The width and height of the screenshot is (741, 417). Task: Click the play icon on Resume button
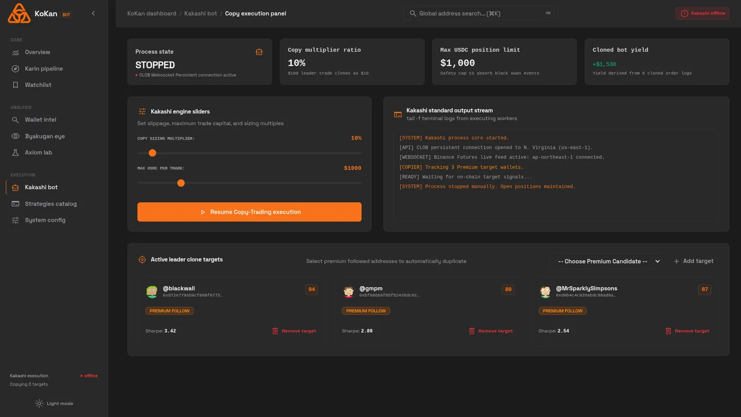203,212
